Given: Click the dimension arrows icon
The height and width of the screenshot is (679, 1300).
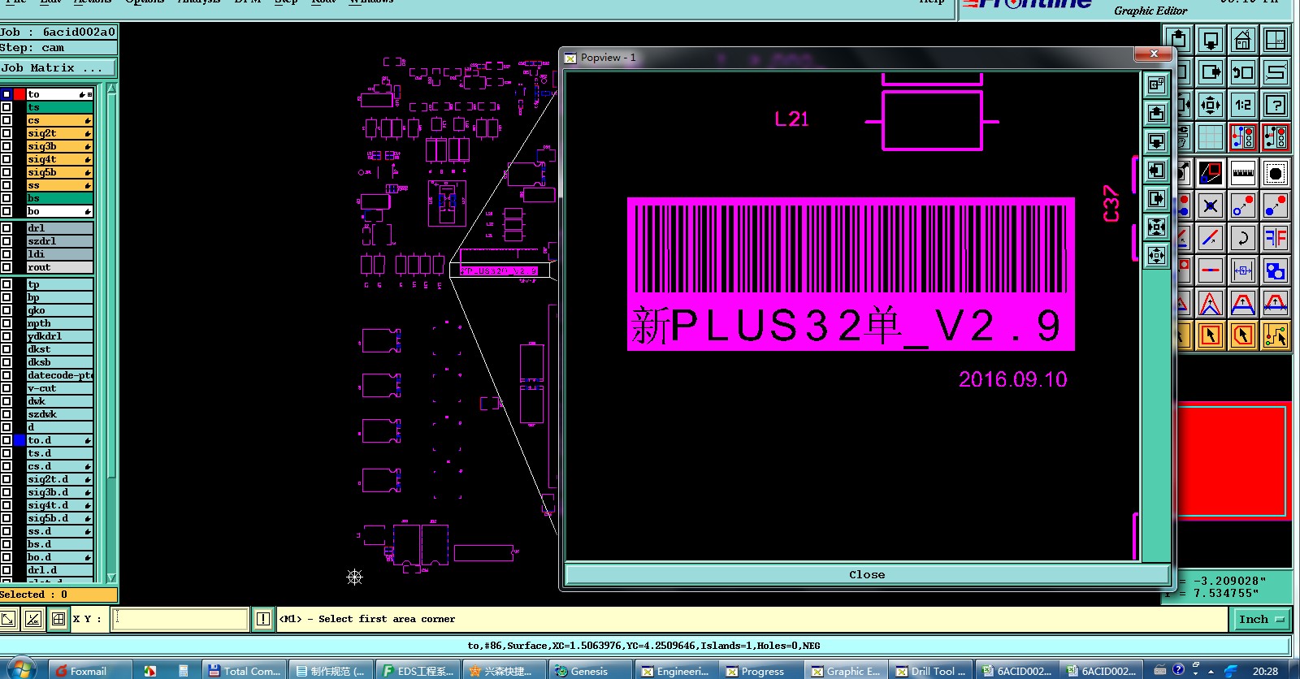Looking at the screenshot, I should click(x=1243, y=270).
